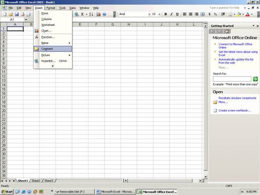260x195 pixels.
Task: Expand the full Insert menu chevrons
Action: (x=53, y=66)
